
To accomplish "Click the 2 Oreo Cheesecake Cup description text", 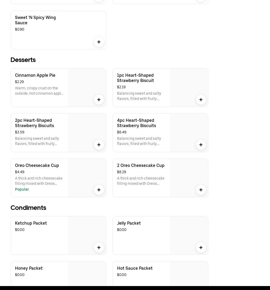I will point(141,181).
